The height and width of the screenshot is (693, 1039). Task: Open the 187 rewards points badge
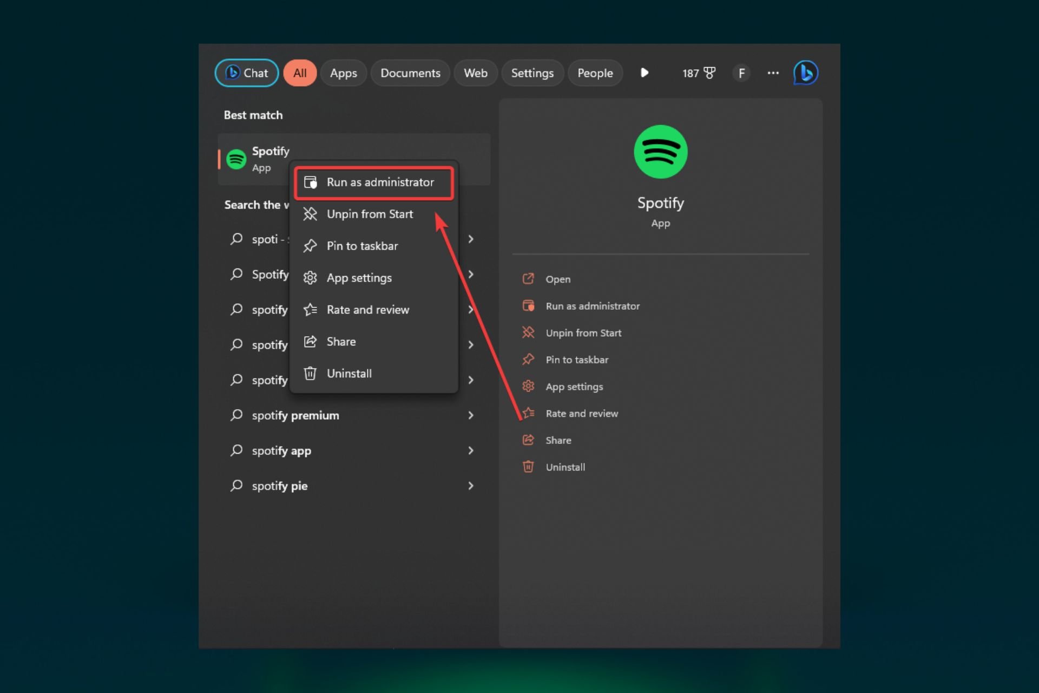coord(699,73)
